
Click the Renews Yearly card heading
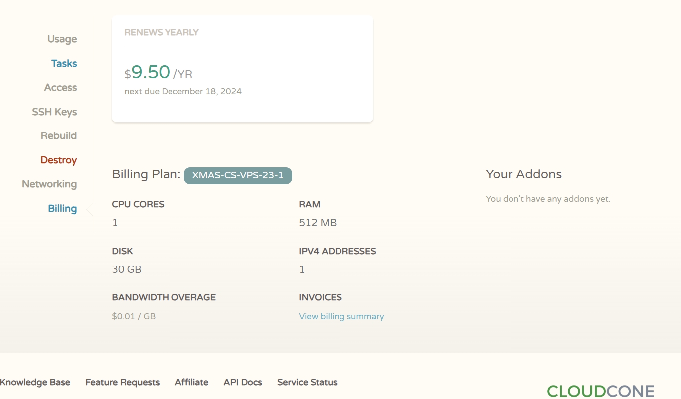(x=162, y=32)
